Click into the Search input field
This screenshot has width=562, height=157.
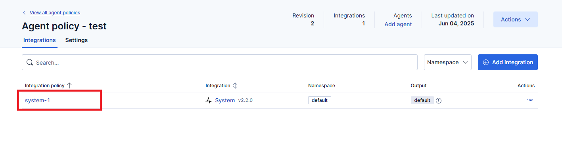coord(220,62)
